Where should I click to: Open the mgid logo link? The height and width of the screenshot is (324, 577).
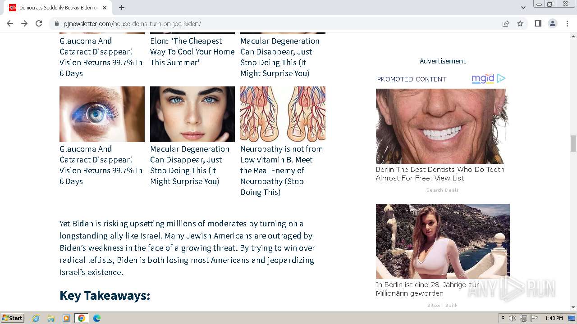point(483,79)
